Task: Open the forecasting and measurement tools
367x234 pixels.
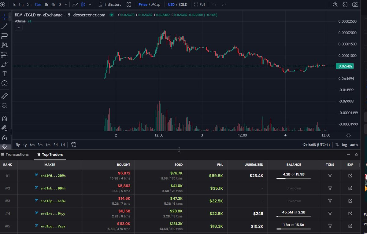Action: 5,55
